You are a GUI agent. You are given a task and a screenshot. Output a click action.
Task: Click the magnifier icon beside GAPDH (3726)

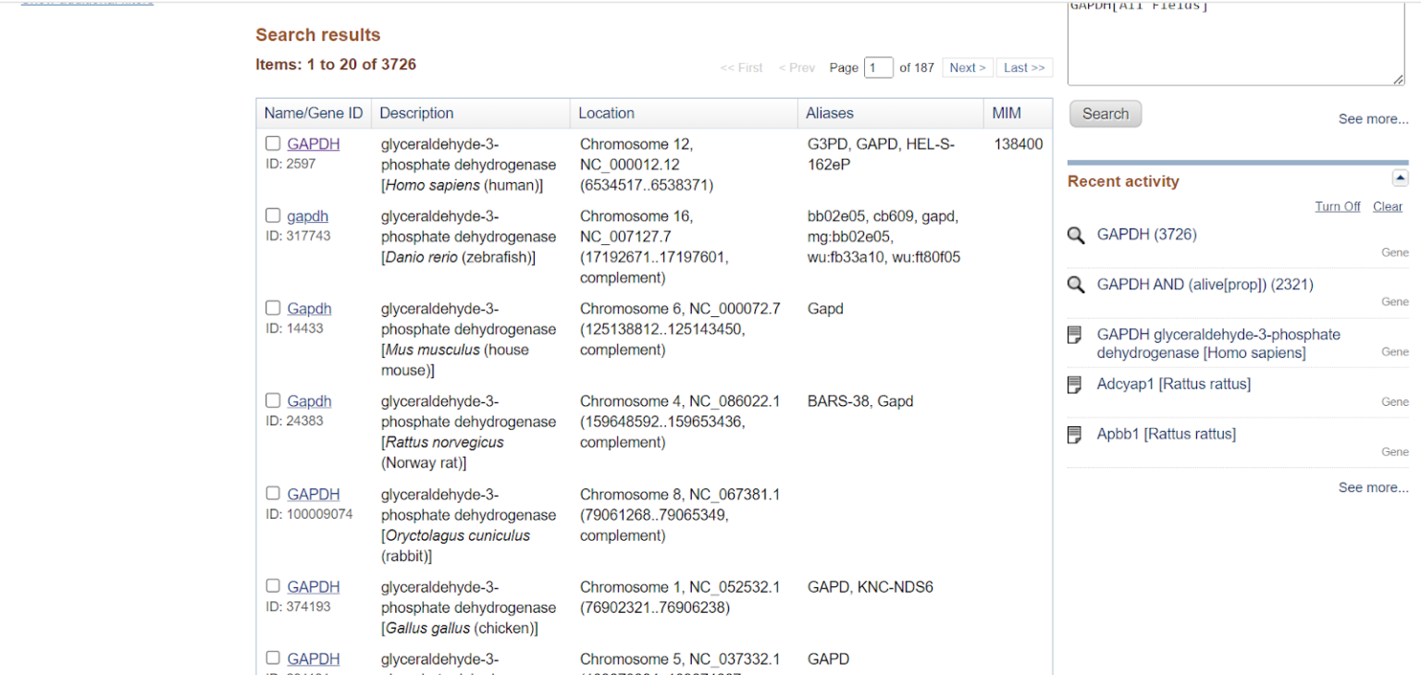(1076, 235)
